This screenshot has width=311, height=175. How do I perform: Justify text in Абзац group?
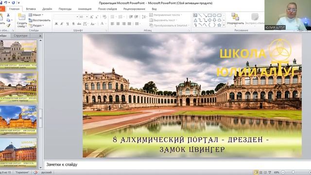tap(129, 24)
